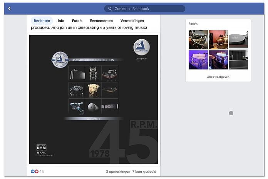The height and width of the screenshot is (179, 268).
Task: Open the red wall hi-fi room photo
Action: [218, 40]
